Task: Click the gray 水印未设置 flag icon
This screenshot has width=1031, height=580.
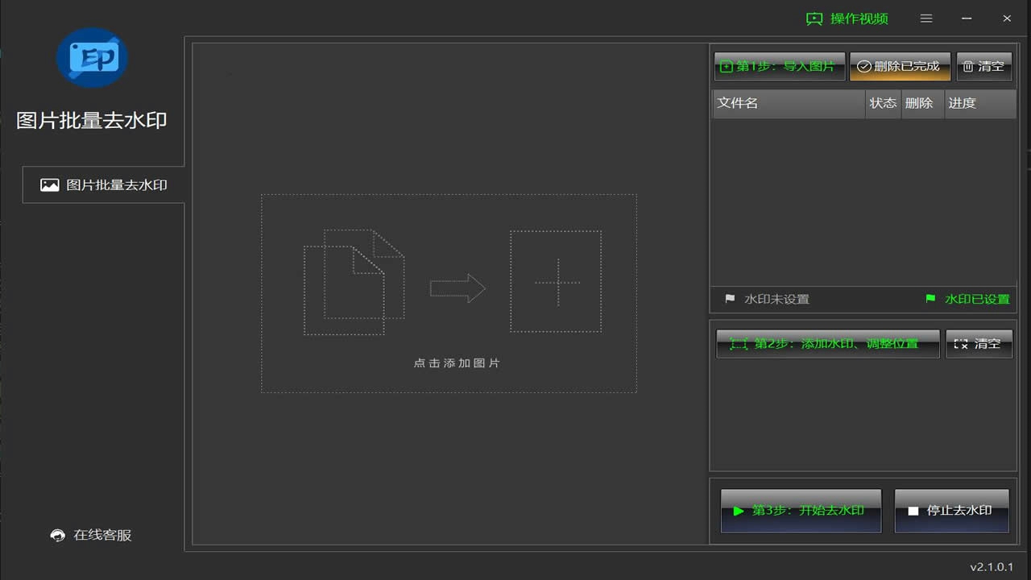Action: pos(730,299)
